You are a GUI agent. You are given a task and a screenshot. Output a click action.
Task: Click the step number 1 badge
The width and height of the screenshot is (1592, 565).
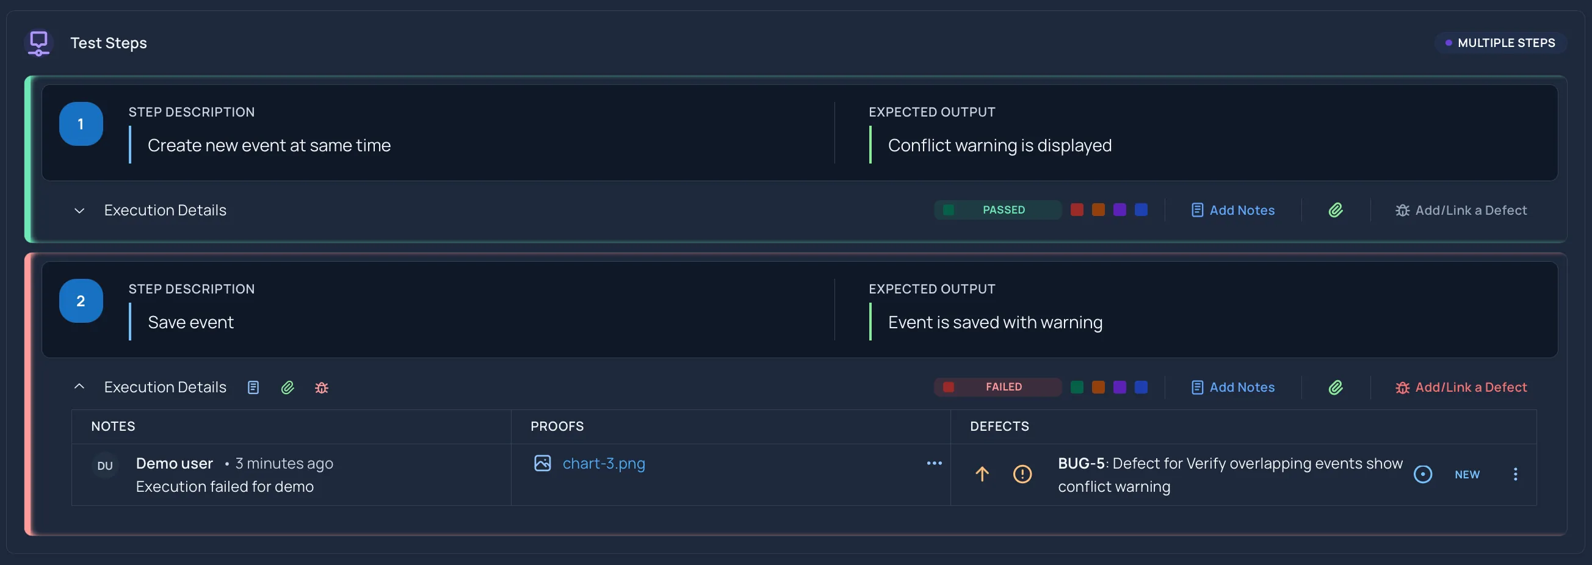click(x=81, y=124)
